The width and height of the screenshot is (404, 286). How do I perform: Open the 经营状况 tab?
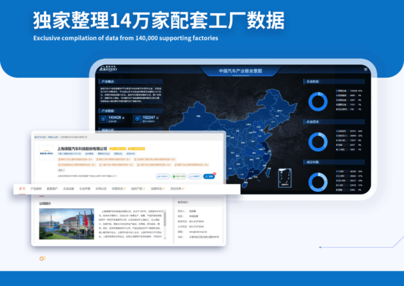[x=118, y=189]
